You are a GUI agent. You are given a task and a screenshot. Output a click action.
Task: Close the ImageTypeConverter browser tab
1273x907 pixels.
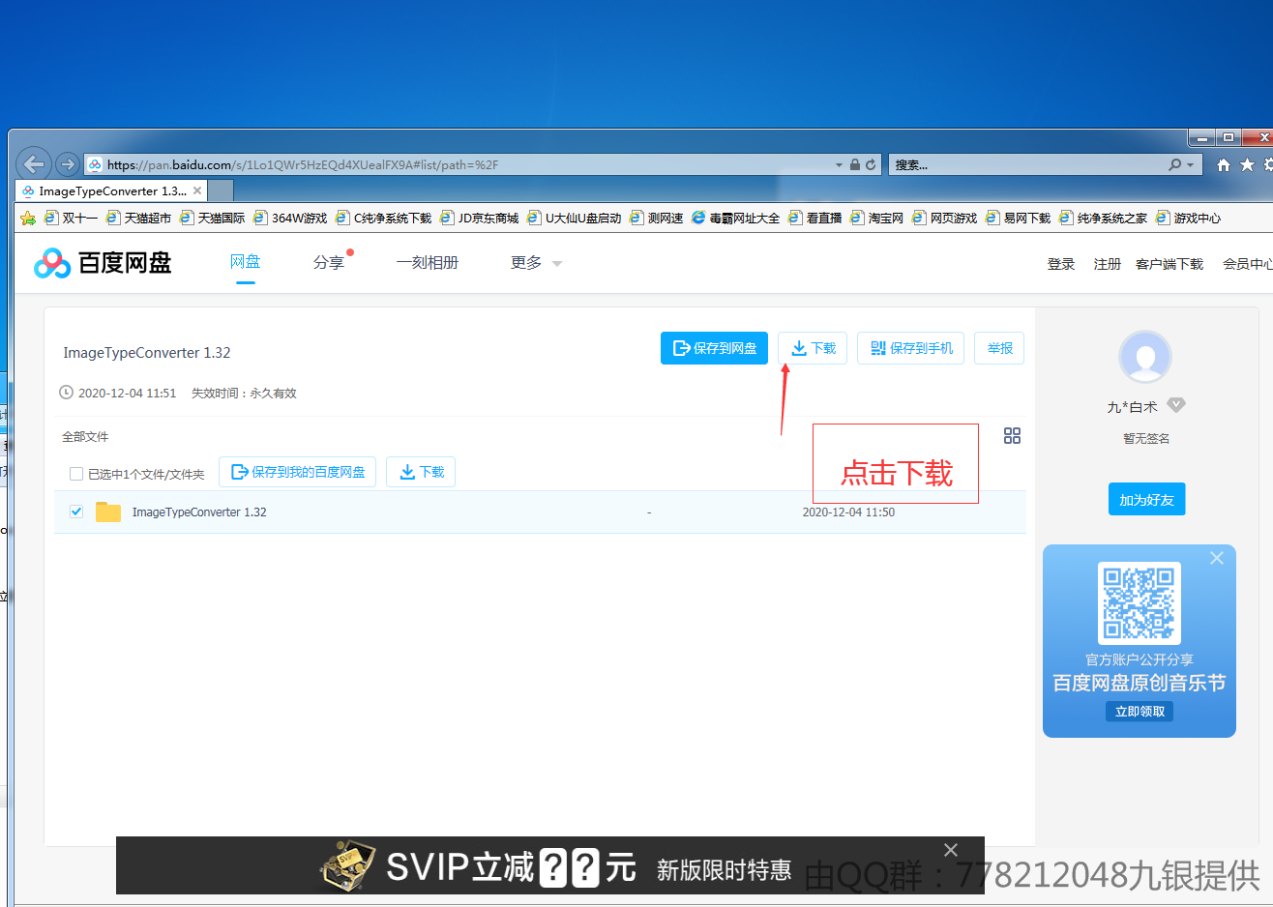tap(197, 190)
